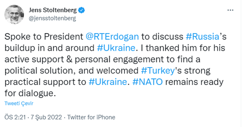242x127 pixels.
Task: Open the tweet's three-dot more options menu
Action: pos(230,10)
